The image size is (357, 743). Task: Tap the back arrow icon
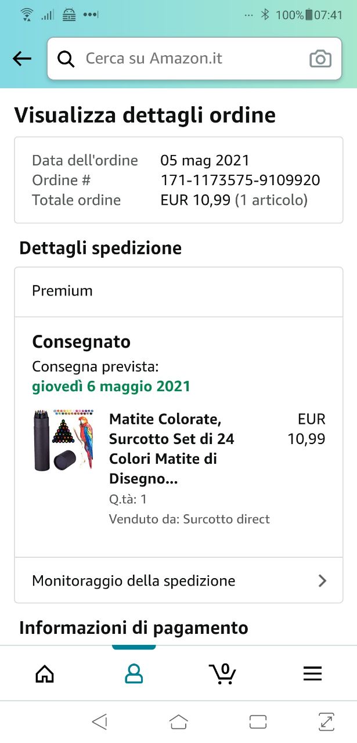pos(22,59)
